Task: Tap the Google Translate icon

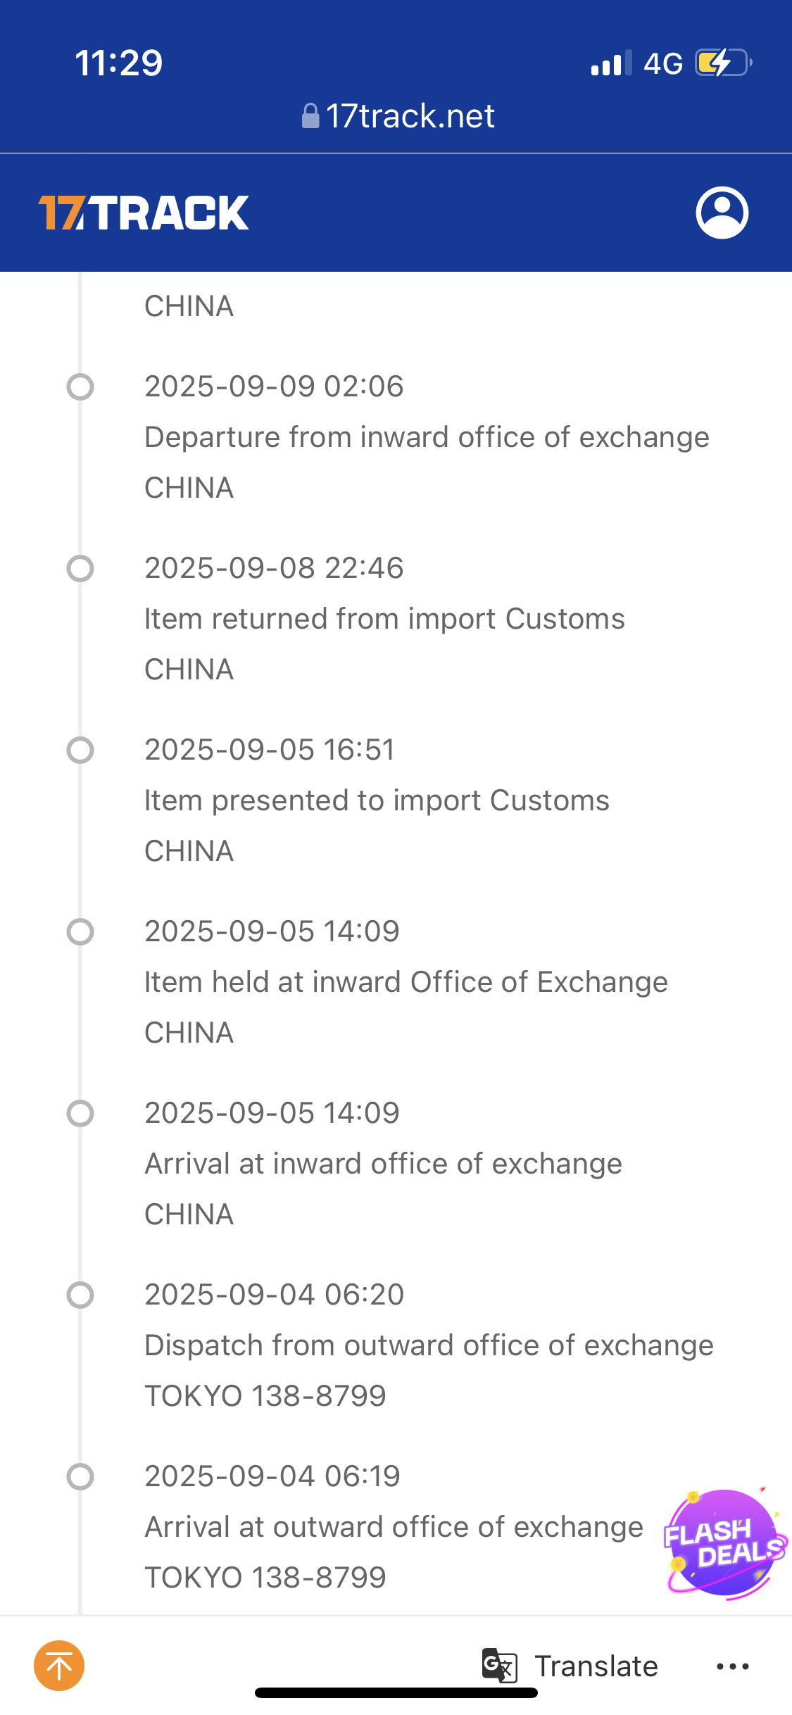Action: coord(499,1666)
